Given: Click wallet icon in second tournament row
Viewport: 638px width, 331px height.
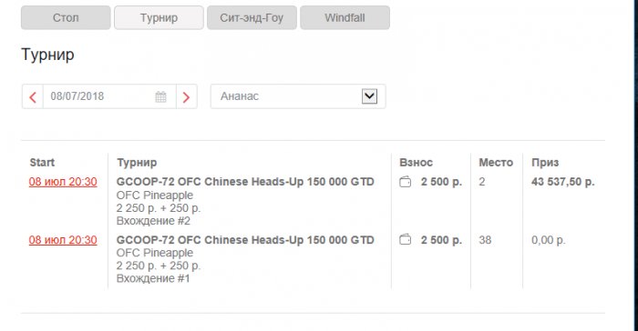Looking at the screenshot, I should [x=406, y=240].
